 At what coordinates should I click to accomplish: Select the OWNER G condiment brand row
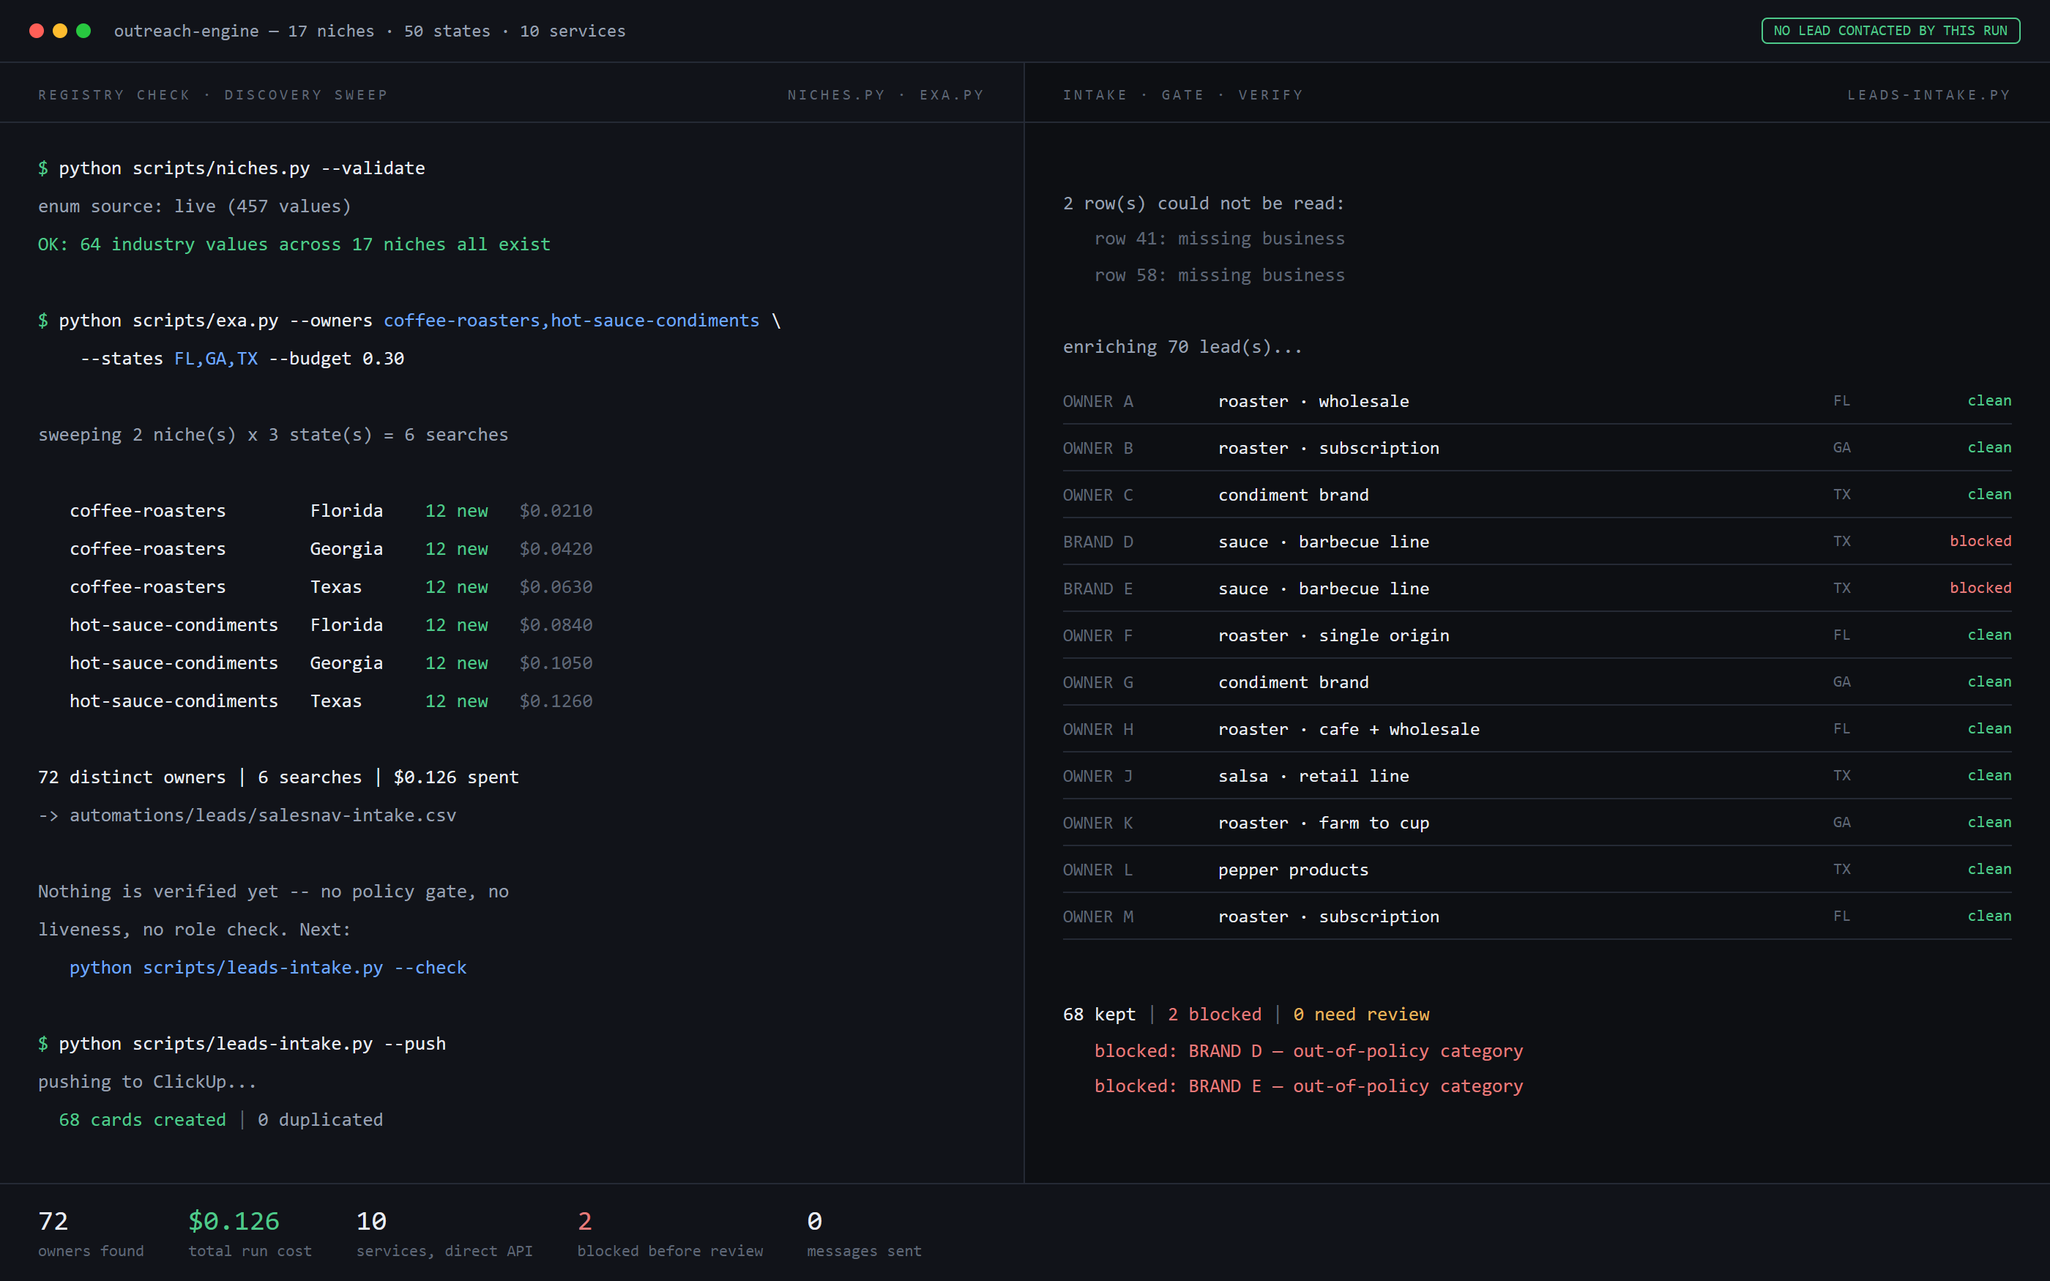[1537, 682]
